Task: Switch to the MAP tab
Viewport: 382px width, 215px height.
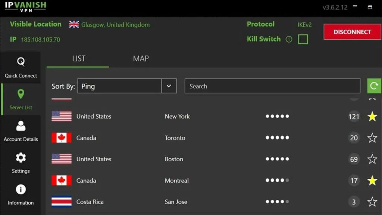Action: [x=141, y=59]
